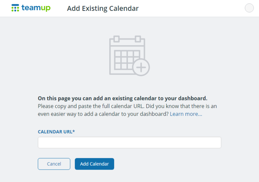Click the right binder ring of calendar graphic
The width and height of the screenshot is (259, 182).
(x=138, y=39)
